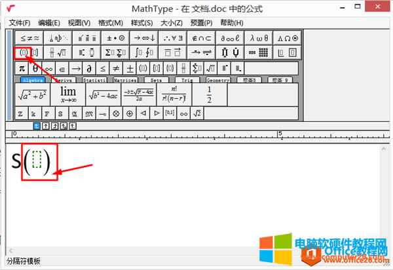The height and width of the screenshot is (270, 393).
Task: Insert the pi symbol from small bar
Action: (22, 68)
